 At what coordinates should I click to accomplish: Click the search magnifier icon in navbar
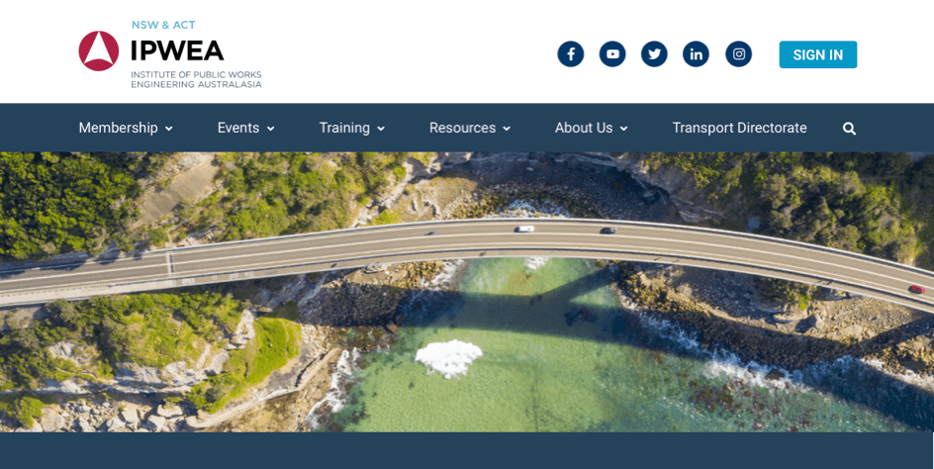[850, 129]
